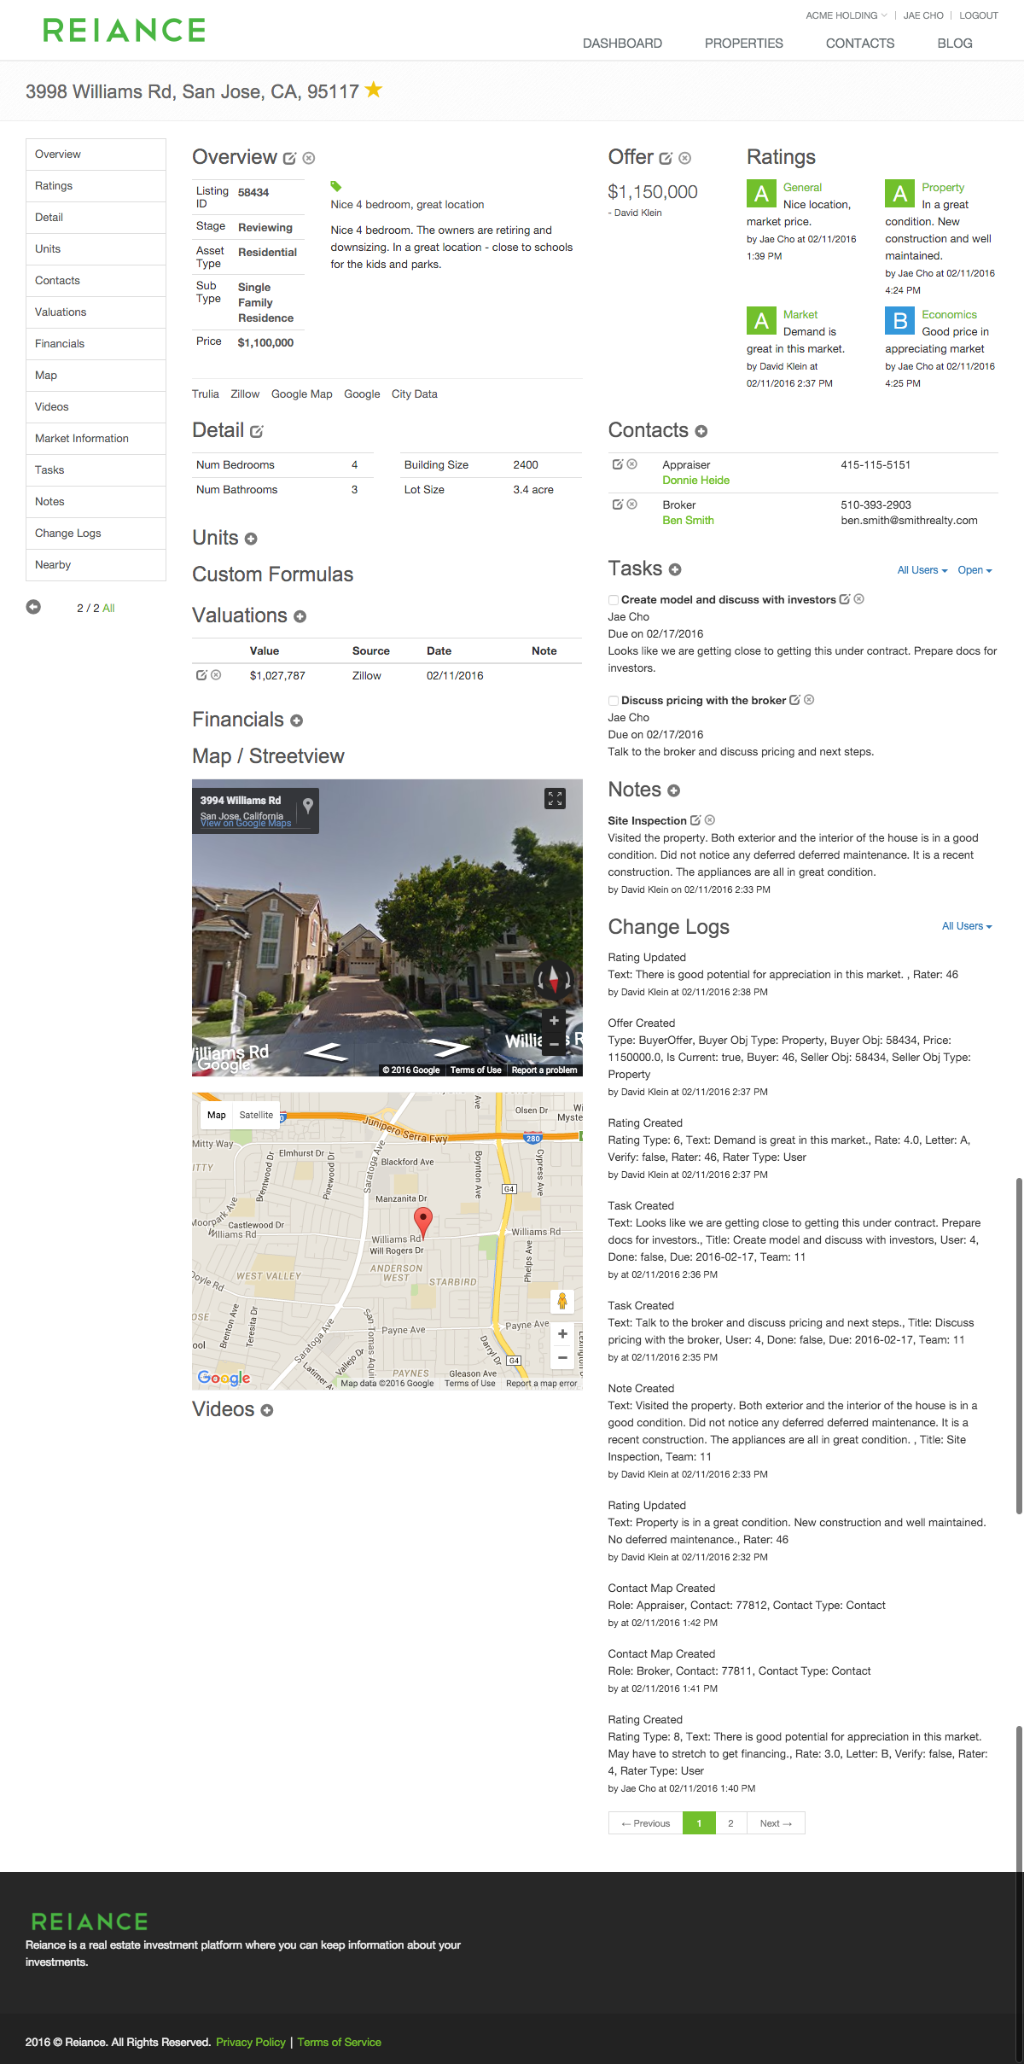Viewport: 1024px width, 2064px height.
Task: Go to the Next change log page
Action: (776, 1823)
